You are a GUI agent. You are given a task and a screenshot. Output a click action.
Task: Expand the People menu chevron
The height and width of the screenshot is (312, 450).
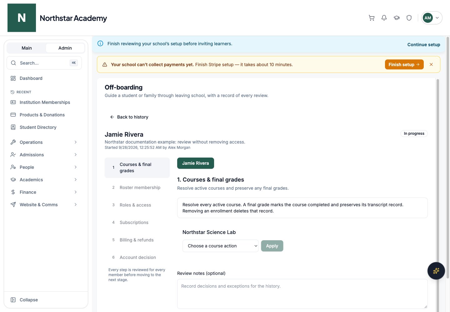click(76, 167)
